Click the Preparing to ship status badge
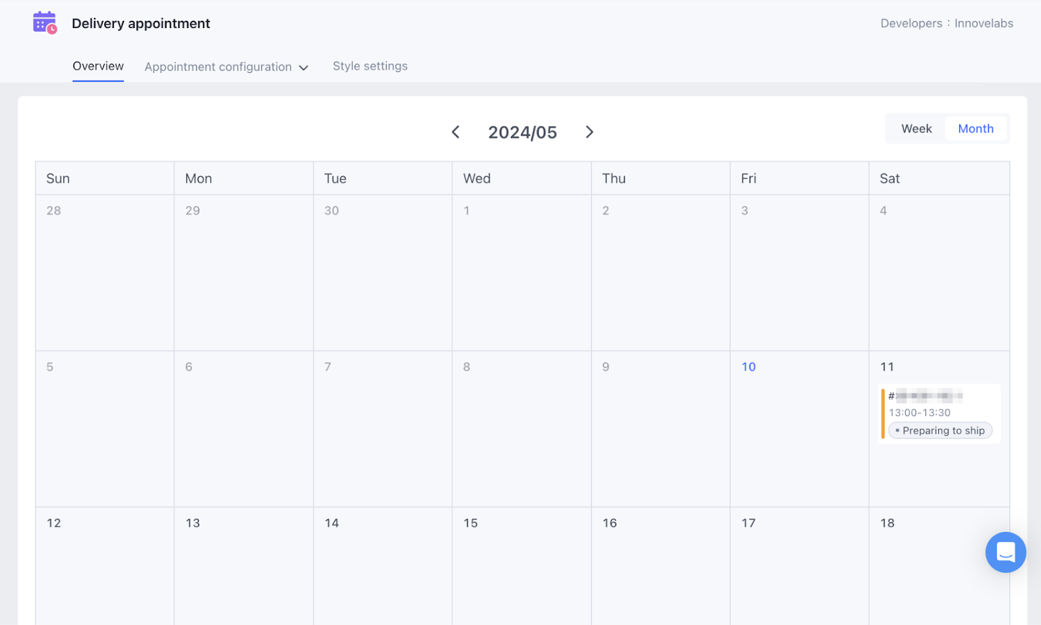 (x=940, y=431)
